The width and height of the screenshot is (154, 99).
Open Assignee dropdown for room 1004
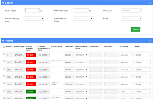[x=126, y=77]
